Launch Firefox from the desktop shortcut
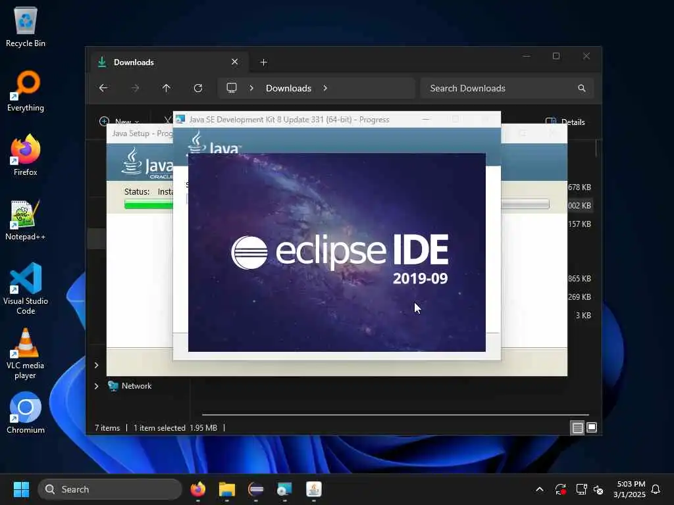This screenshot has height=505, width=674. [26, 155]
